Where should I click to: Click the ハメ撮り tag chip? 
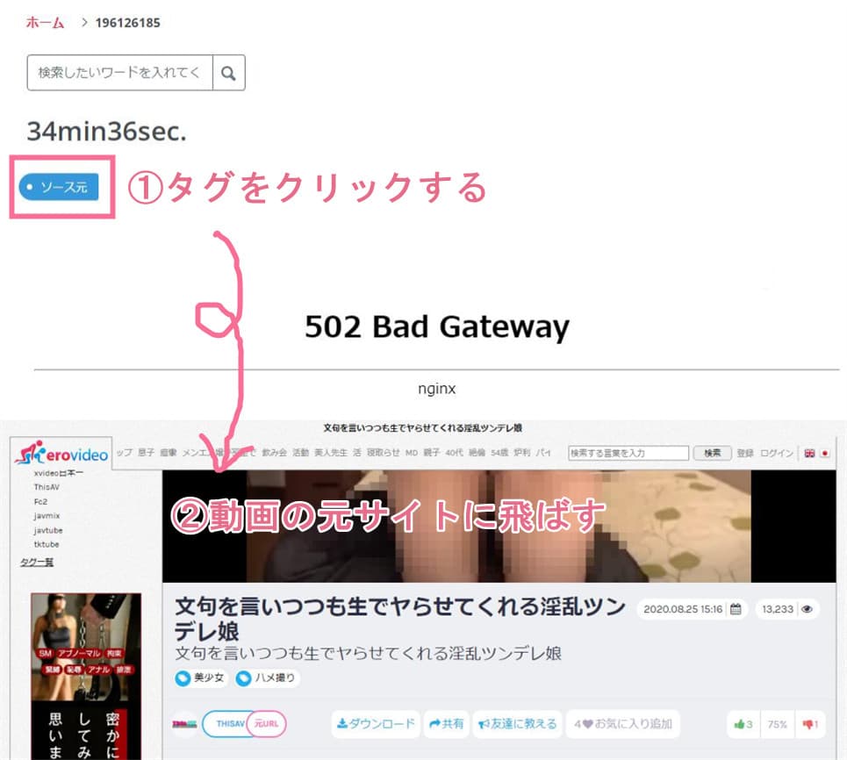point(268,678)
